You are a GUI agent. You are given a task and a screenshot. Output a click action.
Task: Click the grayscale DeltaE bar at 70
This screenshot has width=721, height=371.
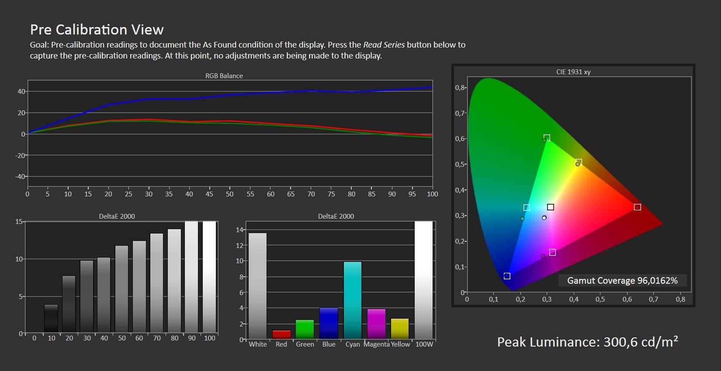[156, 283]
